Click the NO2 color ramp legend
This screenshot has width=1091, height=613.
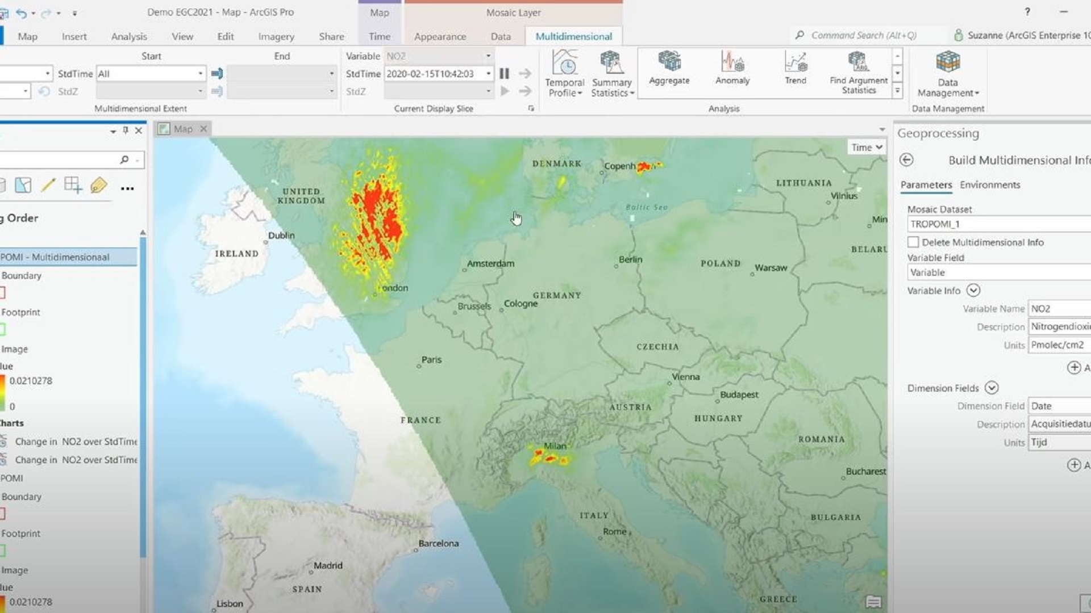(3, 393)
